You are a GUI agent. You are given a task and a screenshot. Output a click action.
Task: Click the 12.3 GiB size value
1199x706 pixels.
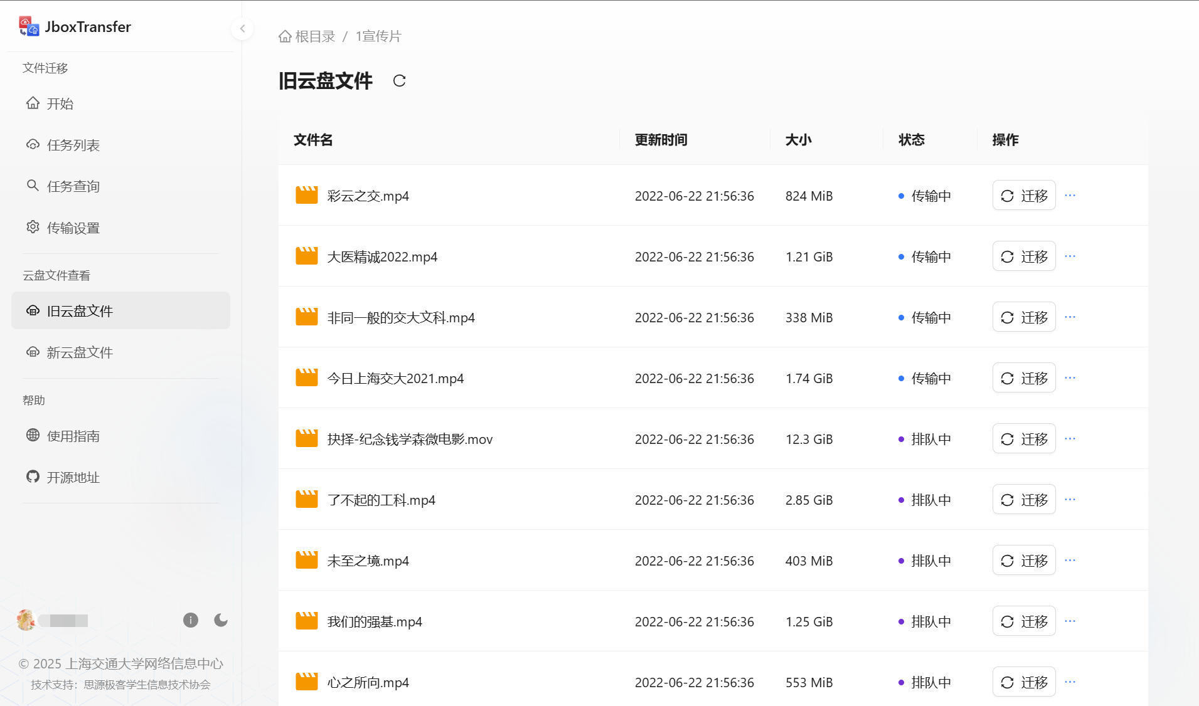(809, 440)
